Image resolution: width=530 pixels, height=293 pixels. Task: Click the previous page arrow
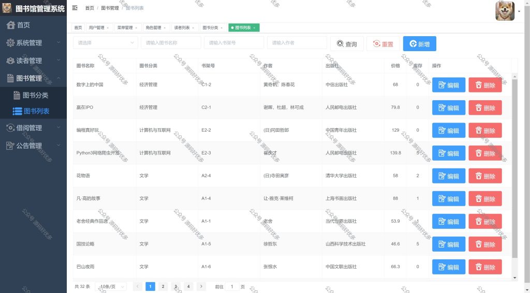138,287
